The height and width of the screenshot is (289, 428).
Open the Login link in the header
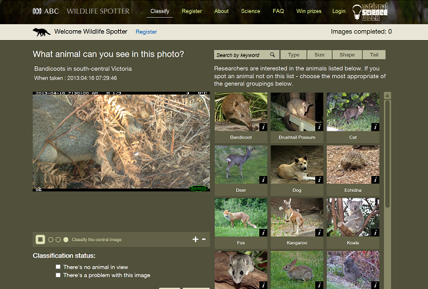coord(339,11)
